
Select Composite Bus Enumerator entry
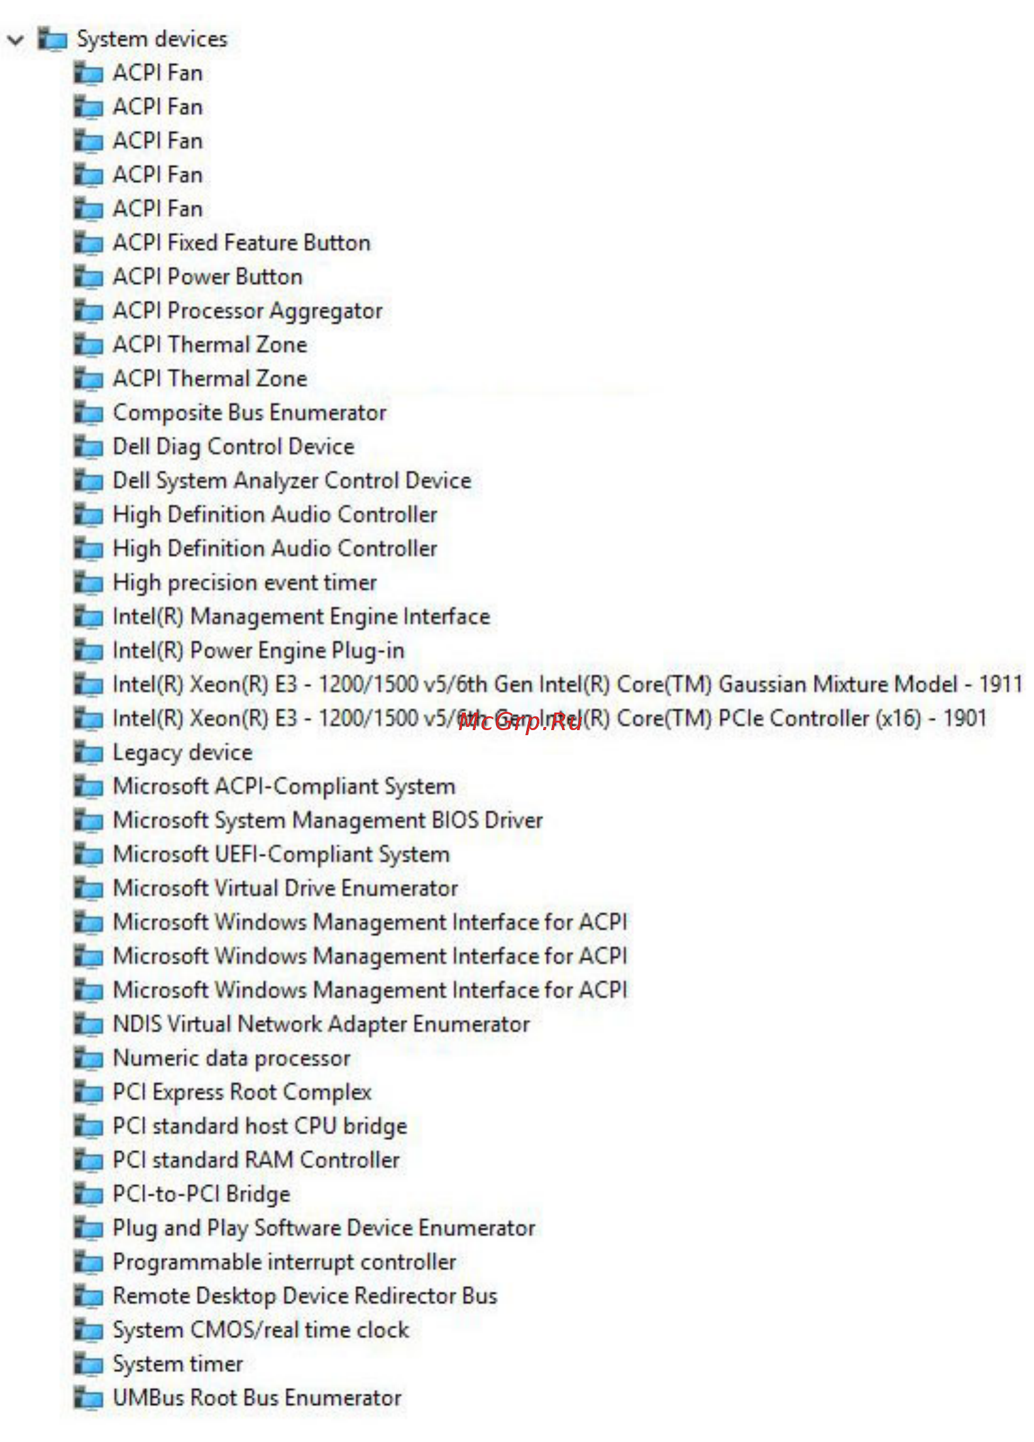coord(250,412)
